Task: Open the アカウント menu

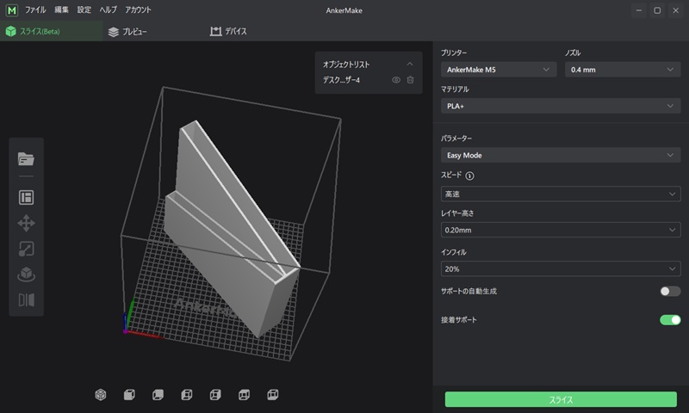Action: 138,9
